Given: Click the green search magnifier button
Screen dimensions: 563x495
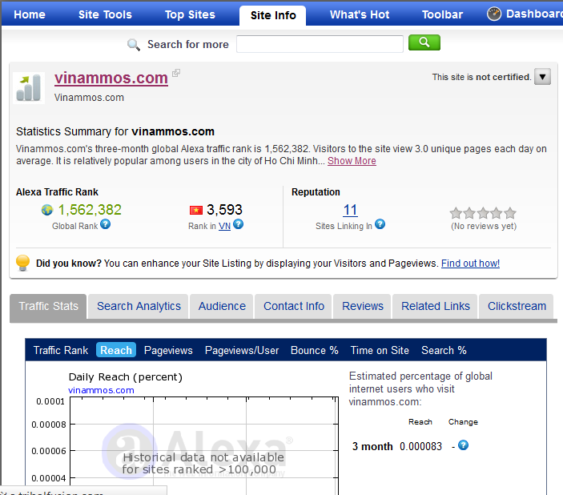Looking at the screenshot, I should pos(424,43).
